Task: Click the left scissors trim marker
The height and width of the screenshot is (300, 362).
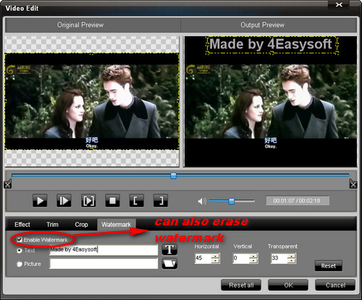Action: [7, 184]
